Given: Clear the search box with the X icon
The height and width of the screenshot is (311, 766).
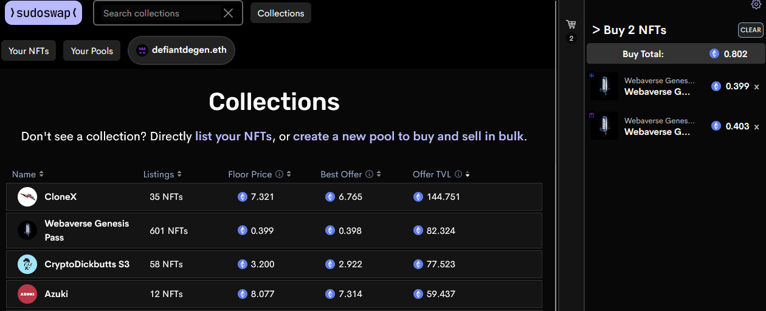Looking at the screenshot, I should coord(229,13).
